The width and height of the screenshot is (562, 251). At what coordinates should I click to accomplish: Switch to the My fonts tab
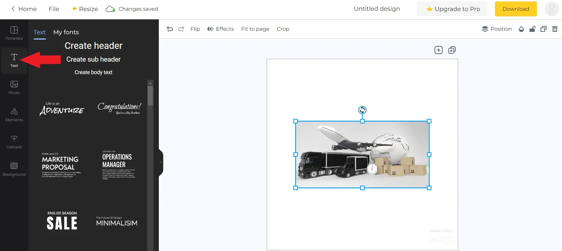pyautogui.click(x=66, y=32)
